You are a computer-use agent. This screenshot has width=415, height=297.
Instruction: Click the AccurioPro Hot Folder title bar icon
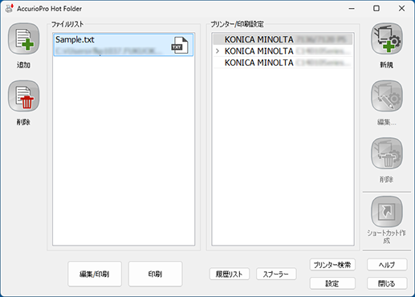point(10,8)
